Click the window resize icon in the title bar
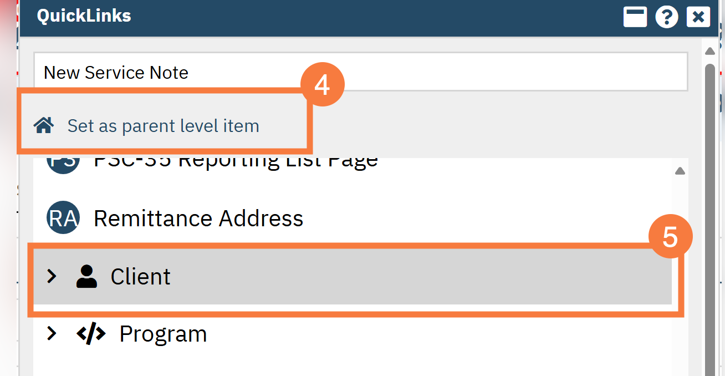 635,16
